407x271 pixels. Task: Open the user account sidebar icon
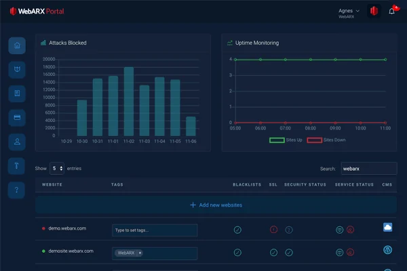pos(17,142)
